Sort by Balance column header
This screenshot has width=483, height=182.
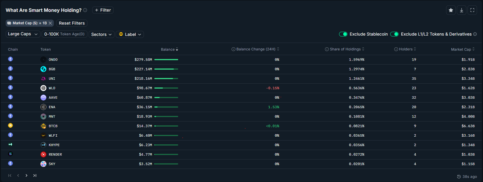coord(169,49)
